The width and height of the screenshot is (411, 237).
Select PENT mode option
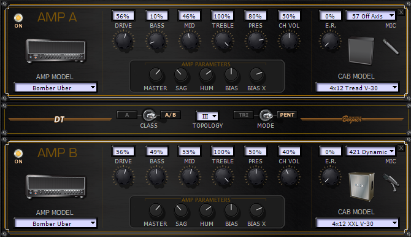pyautogui.click(x=287, y=115)
